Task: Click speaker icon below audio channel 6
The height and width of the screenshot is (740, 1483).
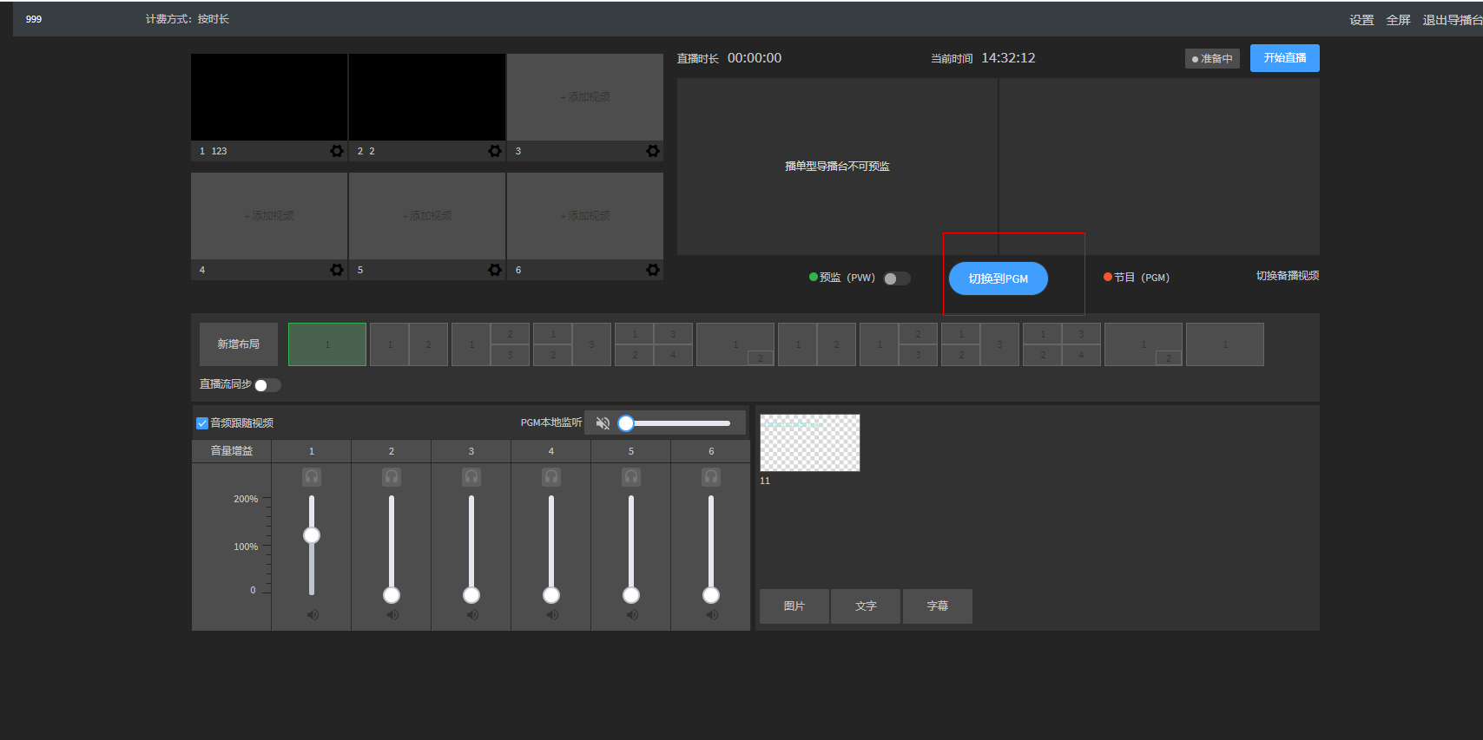Action: (712, 615)
